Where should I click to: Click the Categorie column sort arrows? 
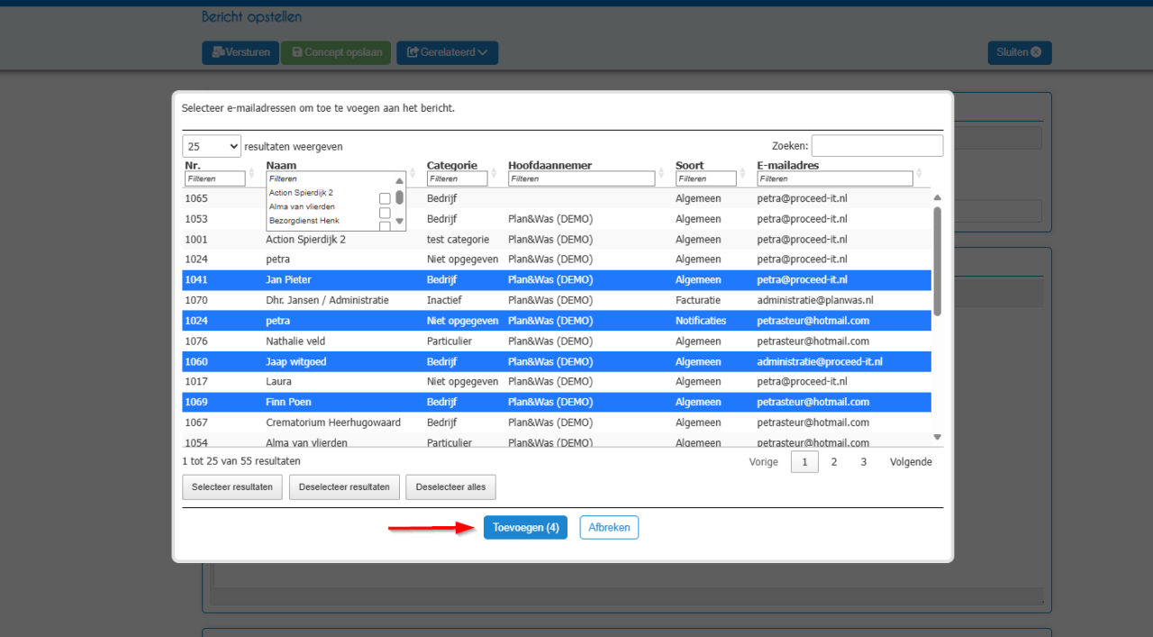click(x=495, y=173)
